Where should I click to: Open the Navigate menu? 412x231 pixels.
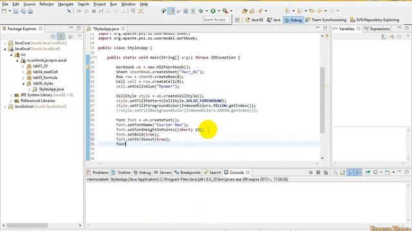point(66,4)
